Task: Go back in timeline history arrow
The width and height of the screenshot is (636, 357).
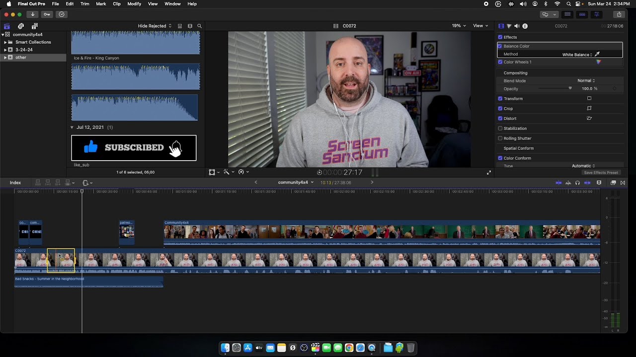Action: click(256, 182)
